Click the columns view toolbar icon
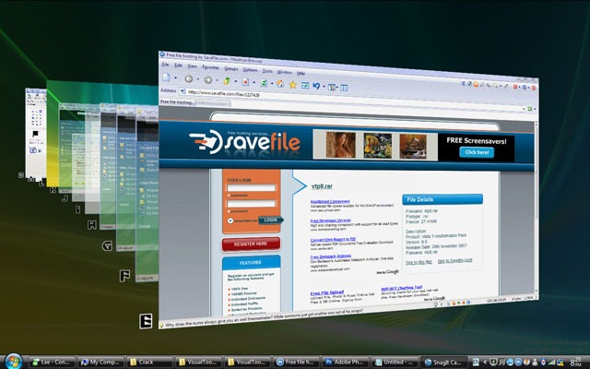590x369 pixels. (x=331, y=87)
